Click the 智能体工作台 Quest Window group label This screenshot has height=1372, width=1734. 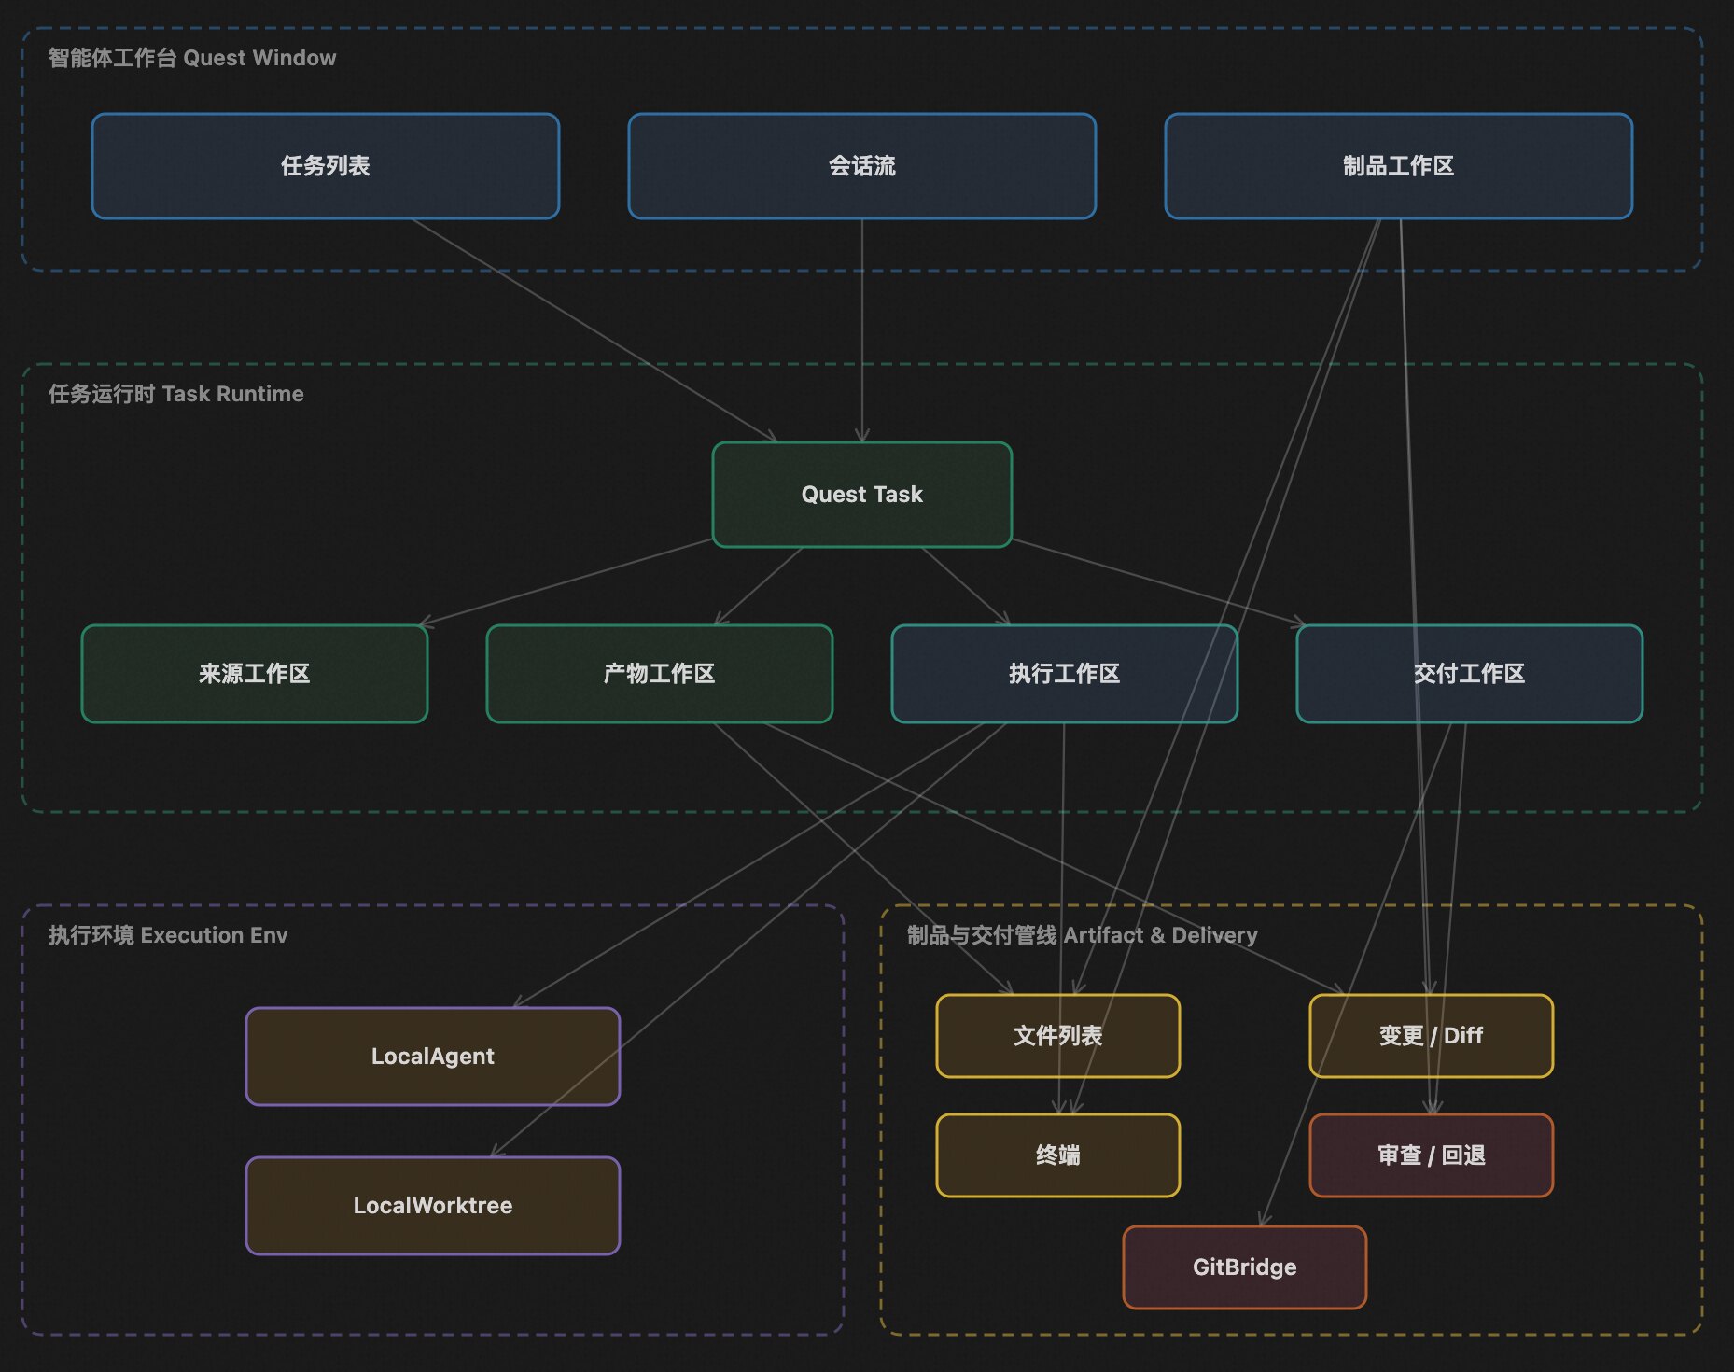[x=192, y=58]
